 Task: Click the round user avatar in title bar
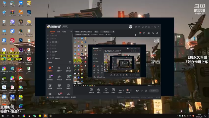(131, 27)
